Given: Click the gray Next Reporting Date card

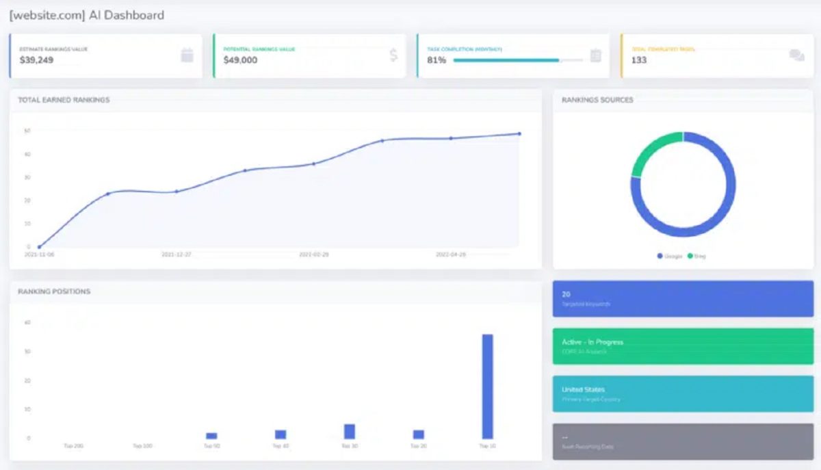Looking at the screenshot, I should click(683, 441).
